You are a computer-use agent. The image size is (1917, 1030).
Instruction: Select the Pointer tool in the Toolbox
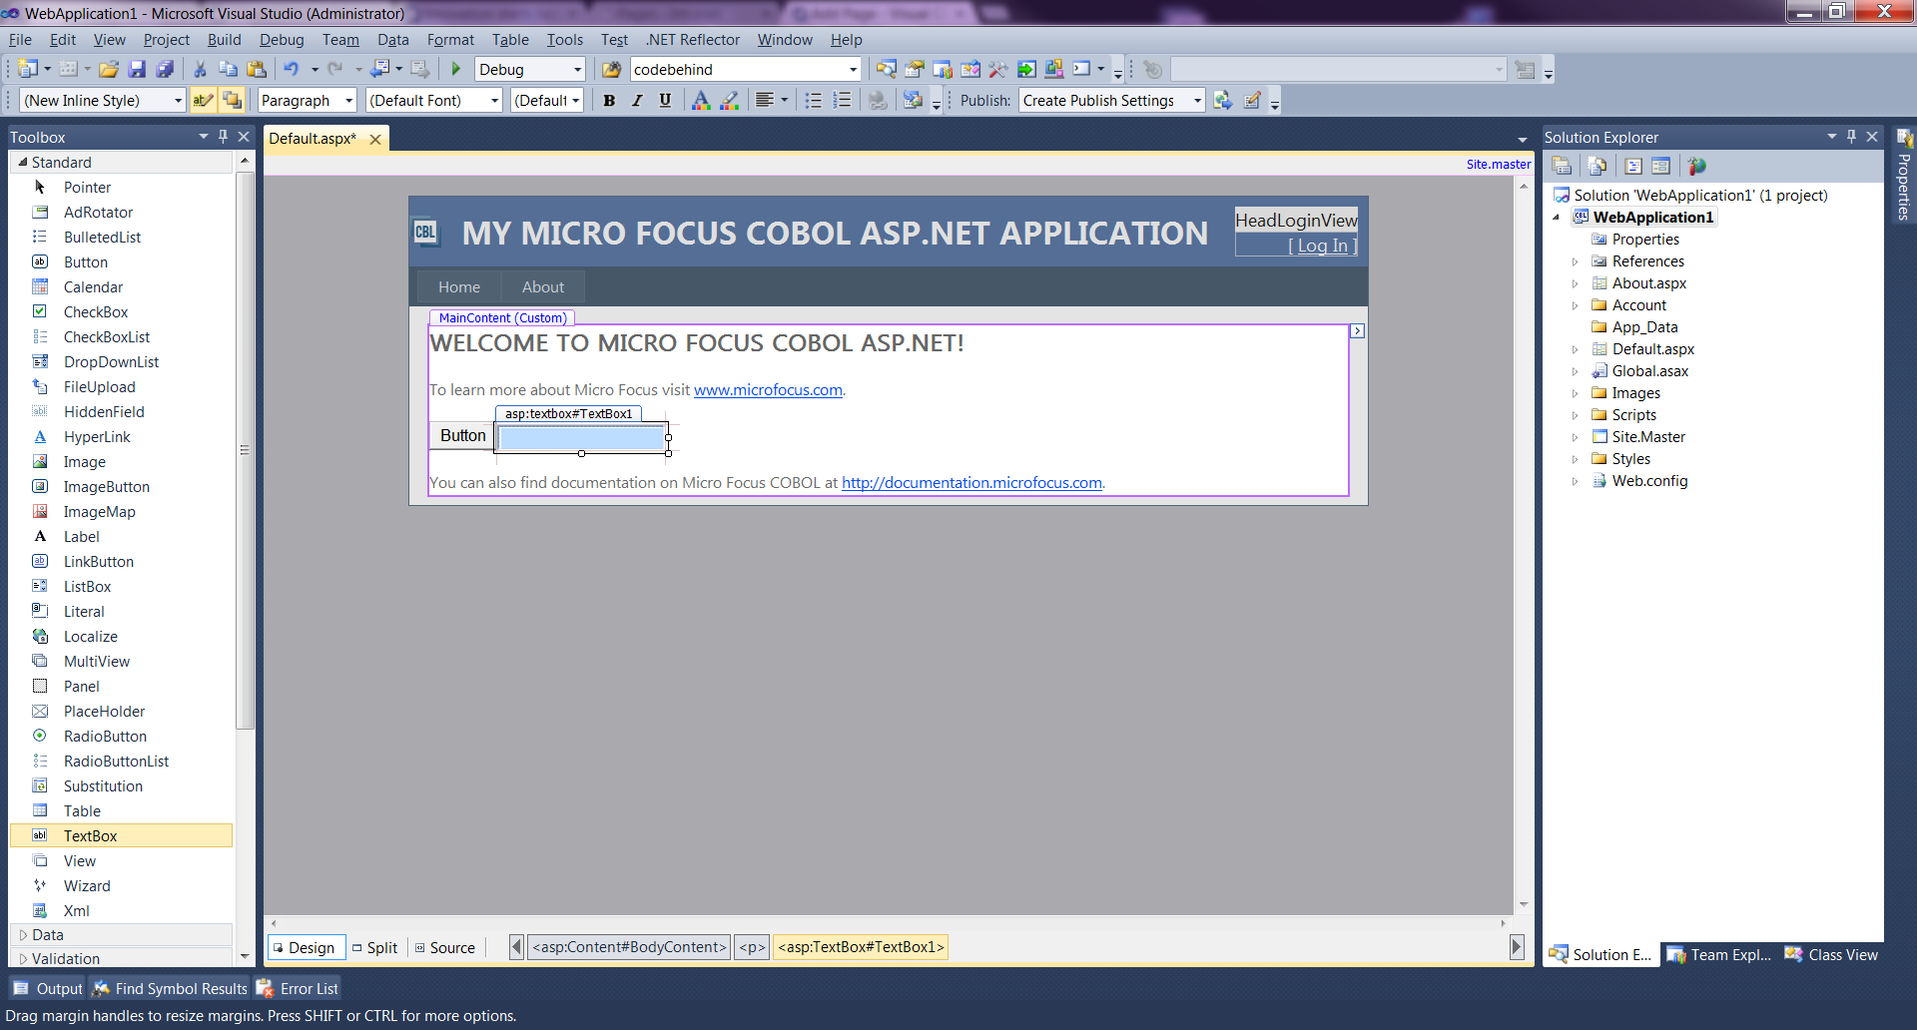click(x=122, y=188)
